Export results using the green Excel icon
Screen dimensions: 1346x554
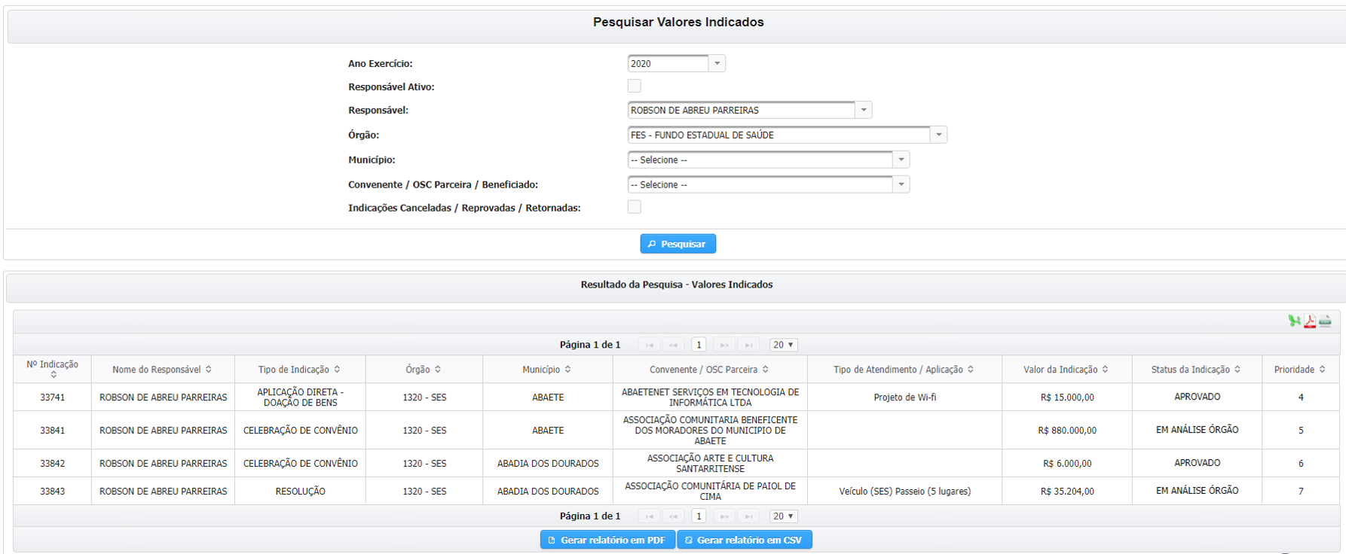1295,321
